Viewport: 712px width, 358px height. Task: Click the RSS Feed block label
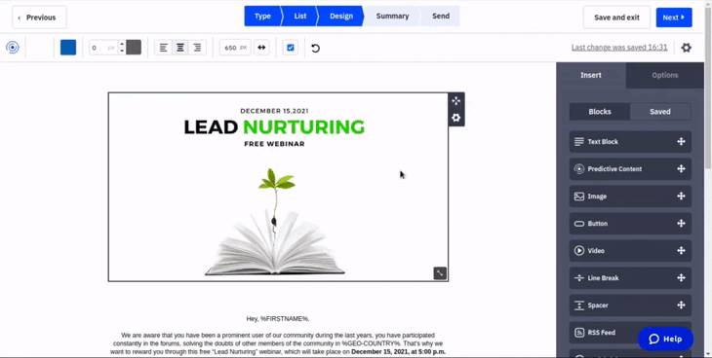click(x=602, y=333)
